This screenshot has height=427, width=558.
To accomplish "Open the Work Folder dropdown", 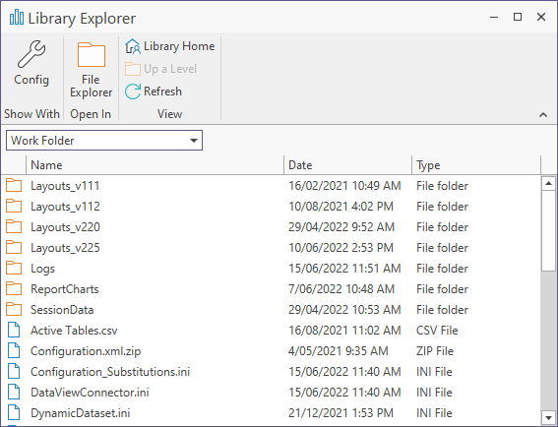I will [104, 140].
